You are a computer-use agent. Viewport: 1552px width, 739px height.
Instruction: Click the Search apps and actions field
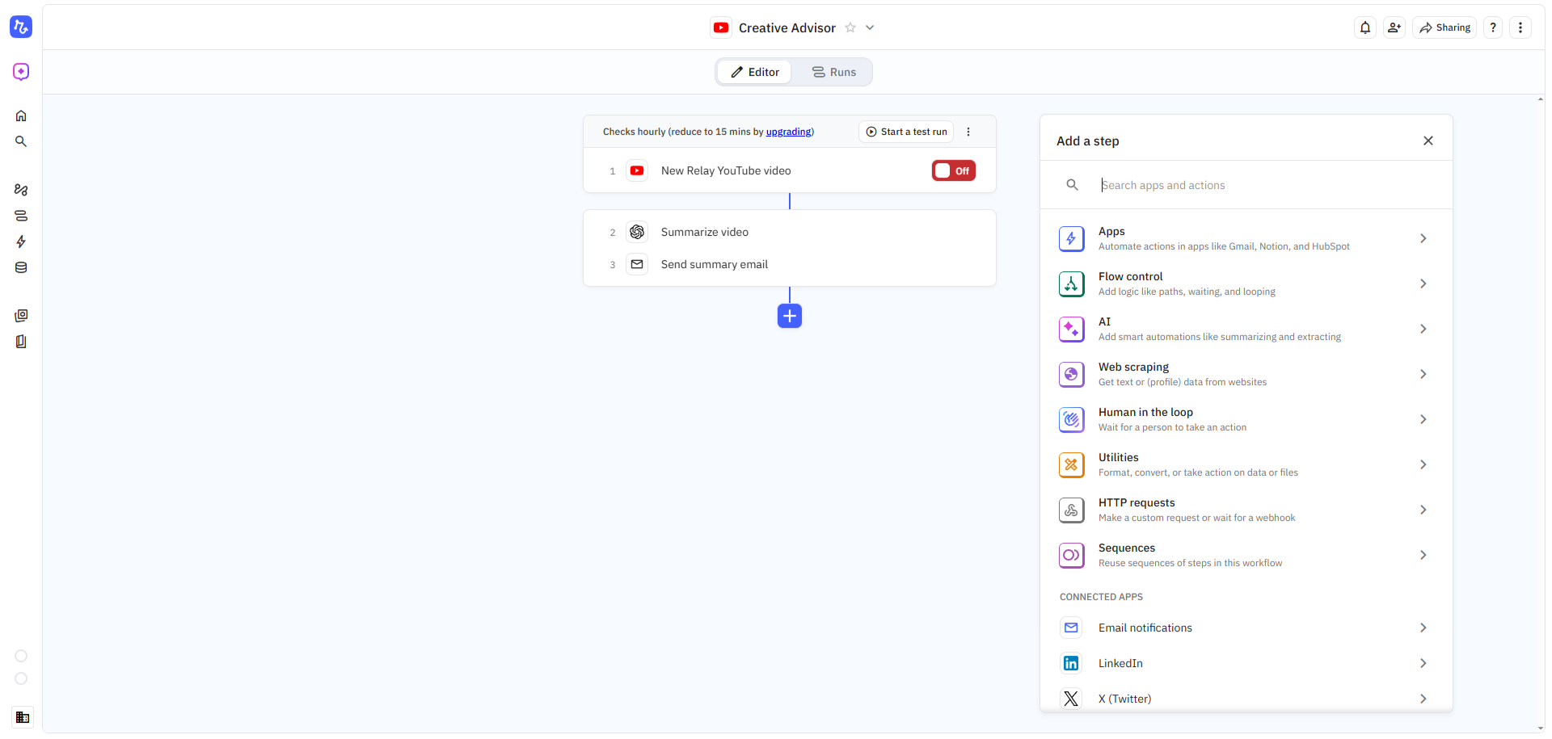point(1261,185)
